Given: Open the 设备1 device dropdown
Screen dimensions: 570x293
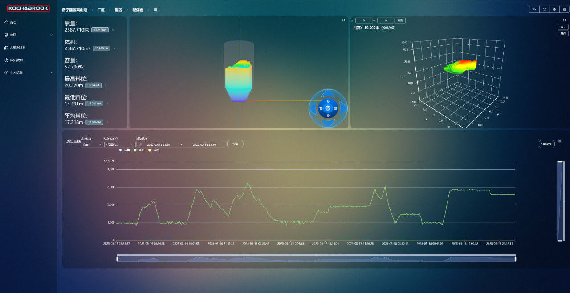Looking at the screenshot, I should tap(91, 144).
